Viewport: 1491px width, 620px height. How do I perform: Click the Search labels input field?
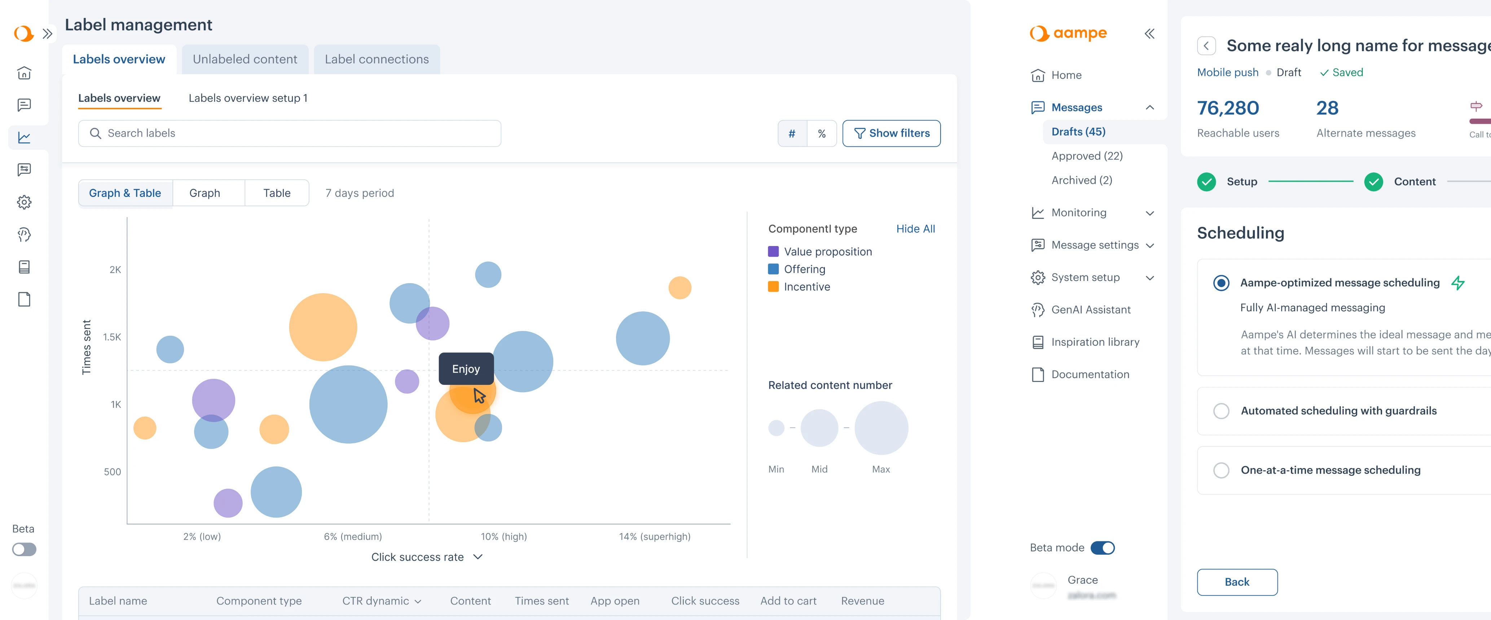tap(289, 133)
